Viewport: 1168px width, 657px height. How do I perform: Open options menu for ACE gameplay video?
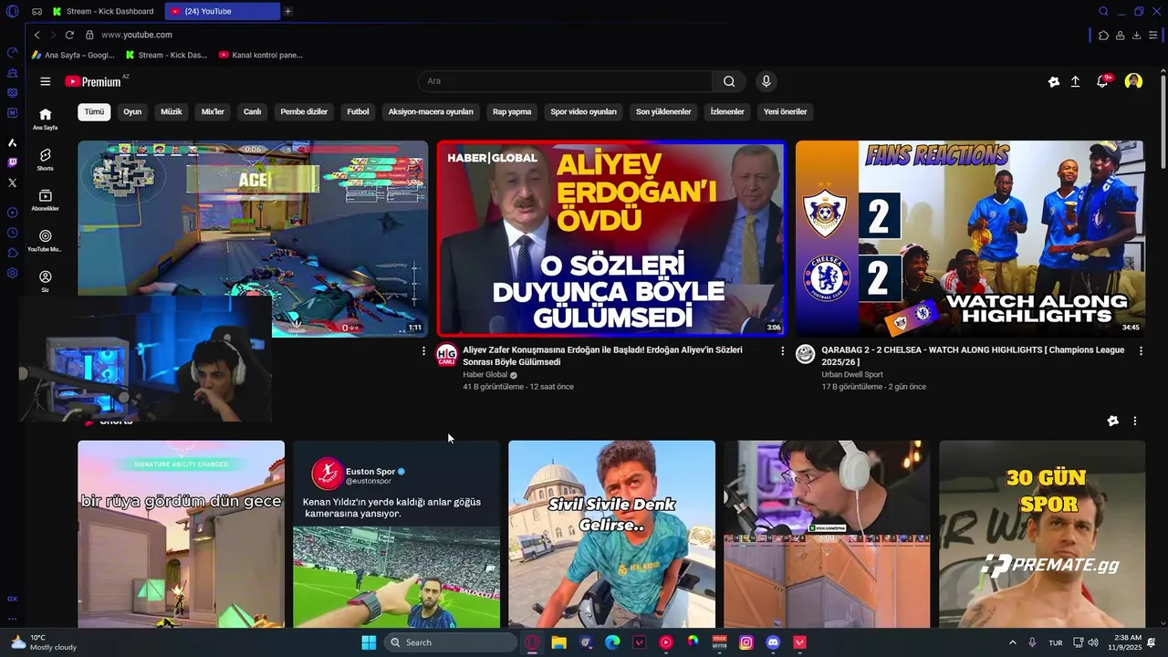[423, 350]
